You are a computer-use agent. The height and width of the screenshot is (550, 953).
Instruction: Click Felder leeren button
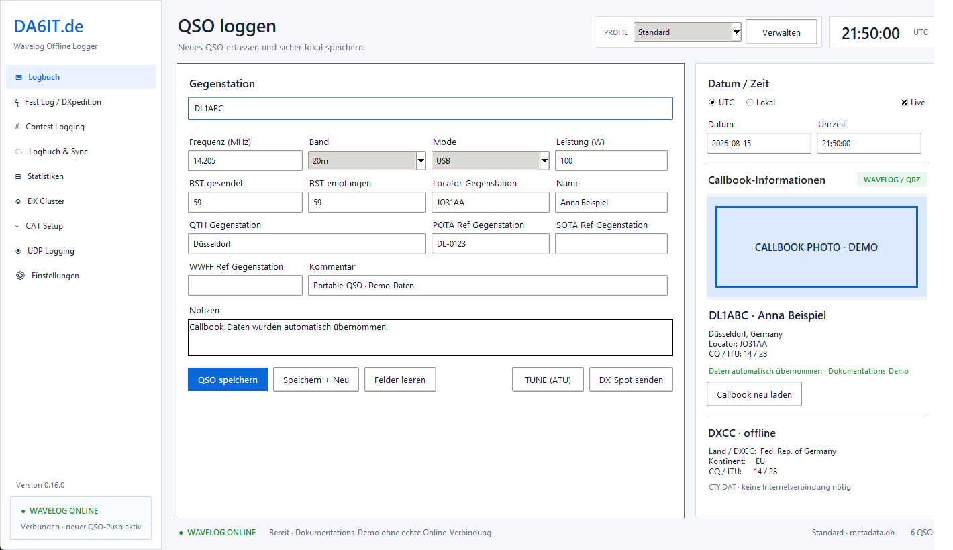(x=400, y=380)
